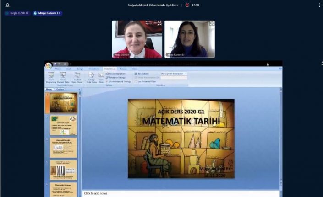323x197 pixels.
Task: Open the three-dot options menu
Action: [319, 5]
